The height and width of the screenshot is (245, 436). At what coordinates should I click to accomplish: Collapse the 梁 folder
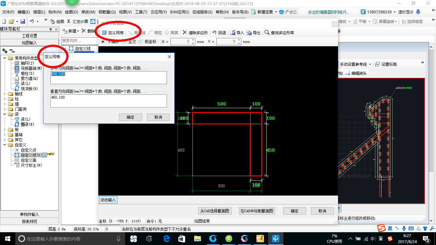(x=5, y=114)
